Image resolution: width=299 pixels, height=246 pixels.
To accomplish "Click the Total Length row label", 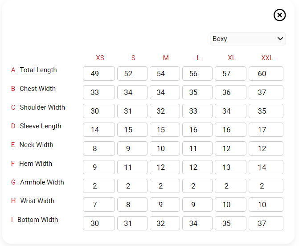I will click(x=38, y=70).
